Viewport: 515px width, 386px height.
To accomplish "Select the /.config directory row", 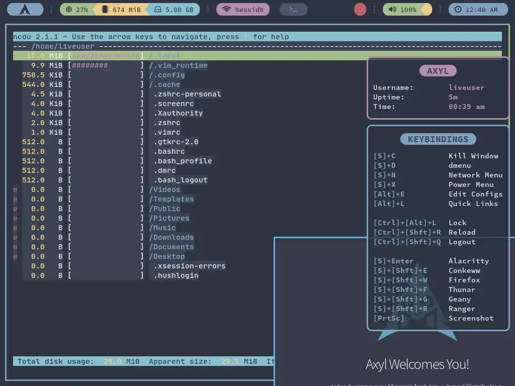I will click(x=104, y=75).
